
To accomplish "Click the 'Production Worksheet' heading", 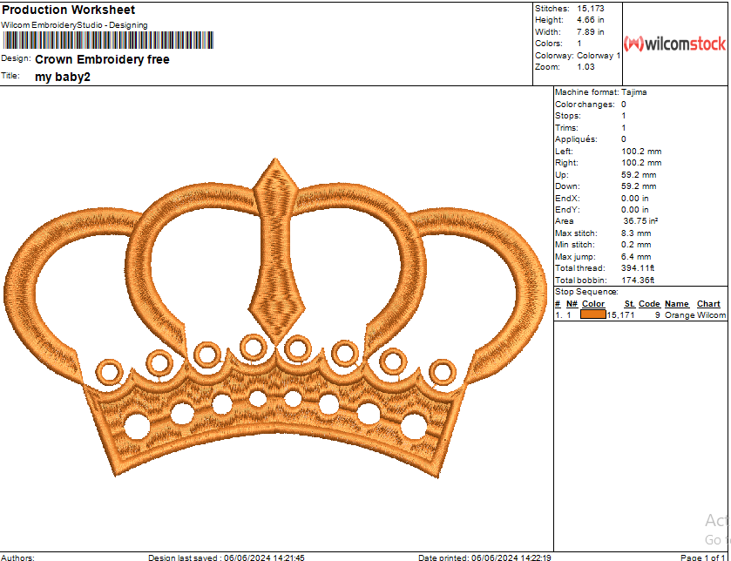I will tap(69, 10).
